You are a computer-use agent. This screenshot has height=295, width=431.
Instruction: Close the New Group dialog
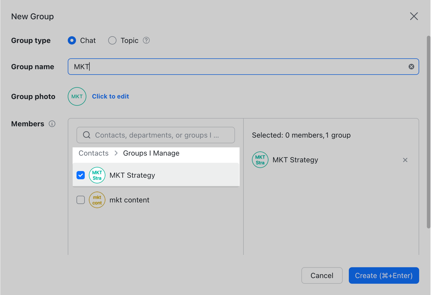tap(414, 16)
